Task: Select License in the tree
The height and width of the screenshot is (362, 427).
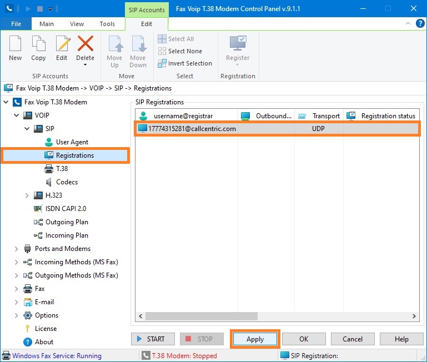Action: pos(46,329)
